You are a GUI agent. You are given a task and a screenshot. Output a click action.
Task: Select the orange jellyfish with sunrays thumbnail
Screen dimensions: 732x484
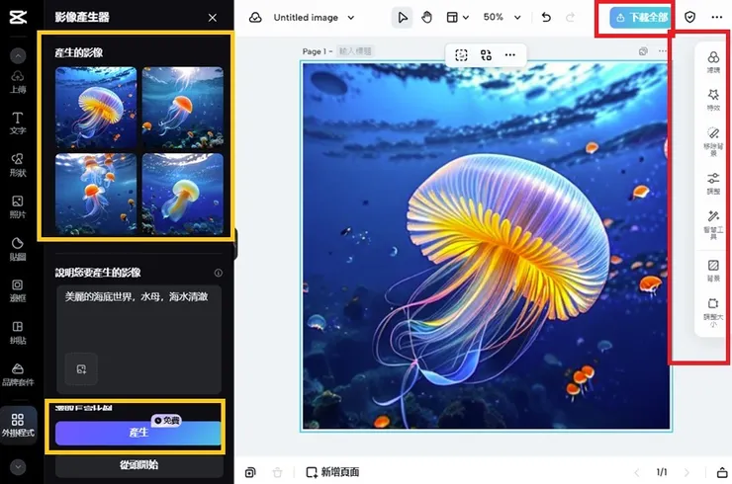[183, 108]
